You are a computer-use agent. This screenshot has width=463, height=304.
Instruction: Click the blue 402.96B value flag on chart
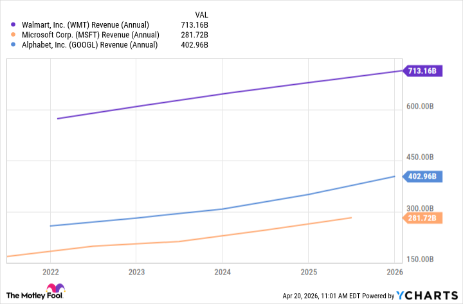(x=422, y=176)
